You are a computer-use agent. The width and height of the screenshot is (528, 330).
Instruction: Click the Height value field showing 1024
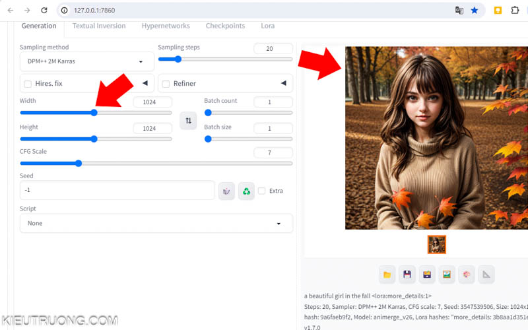point(152,128)
